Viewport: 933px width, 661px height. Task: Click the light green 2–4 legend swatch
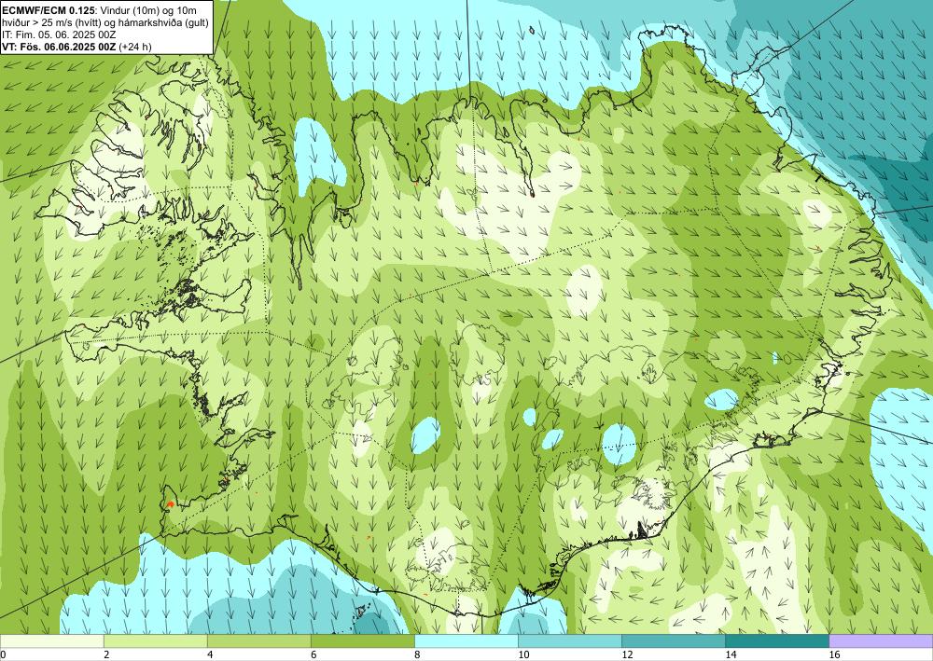click(x=155, y=641)
